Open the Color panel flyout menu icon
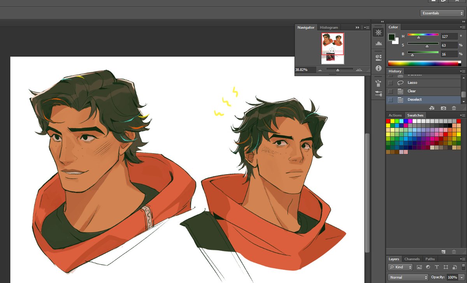 tap(462, 27)
